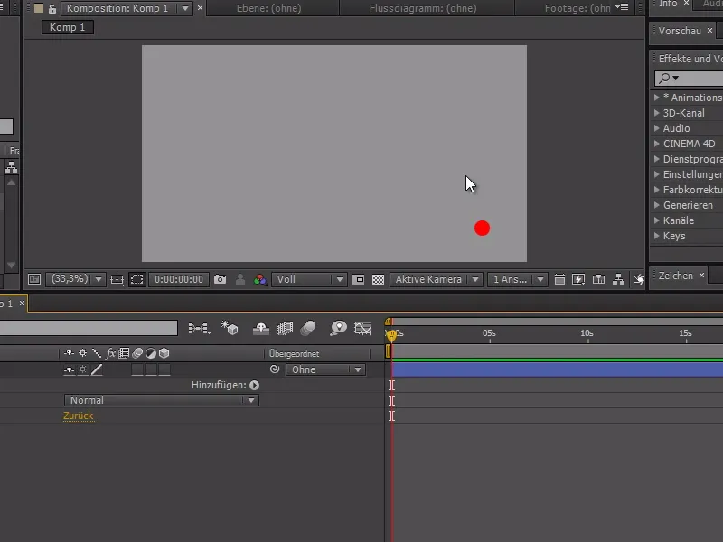Viewport: 723px width, 542px height.
Task: Open the Graph Editor in the timeline
Action: pos(363,329)
